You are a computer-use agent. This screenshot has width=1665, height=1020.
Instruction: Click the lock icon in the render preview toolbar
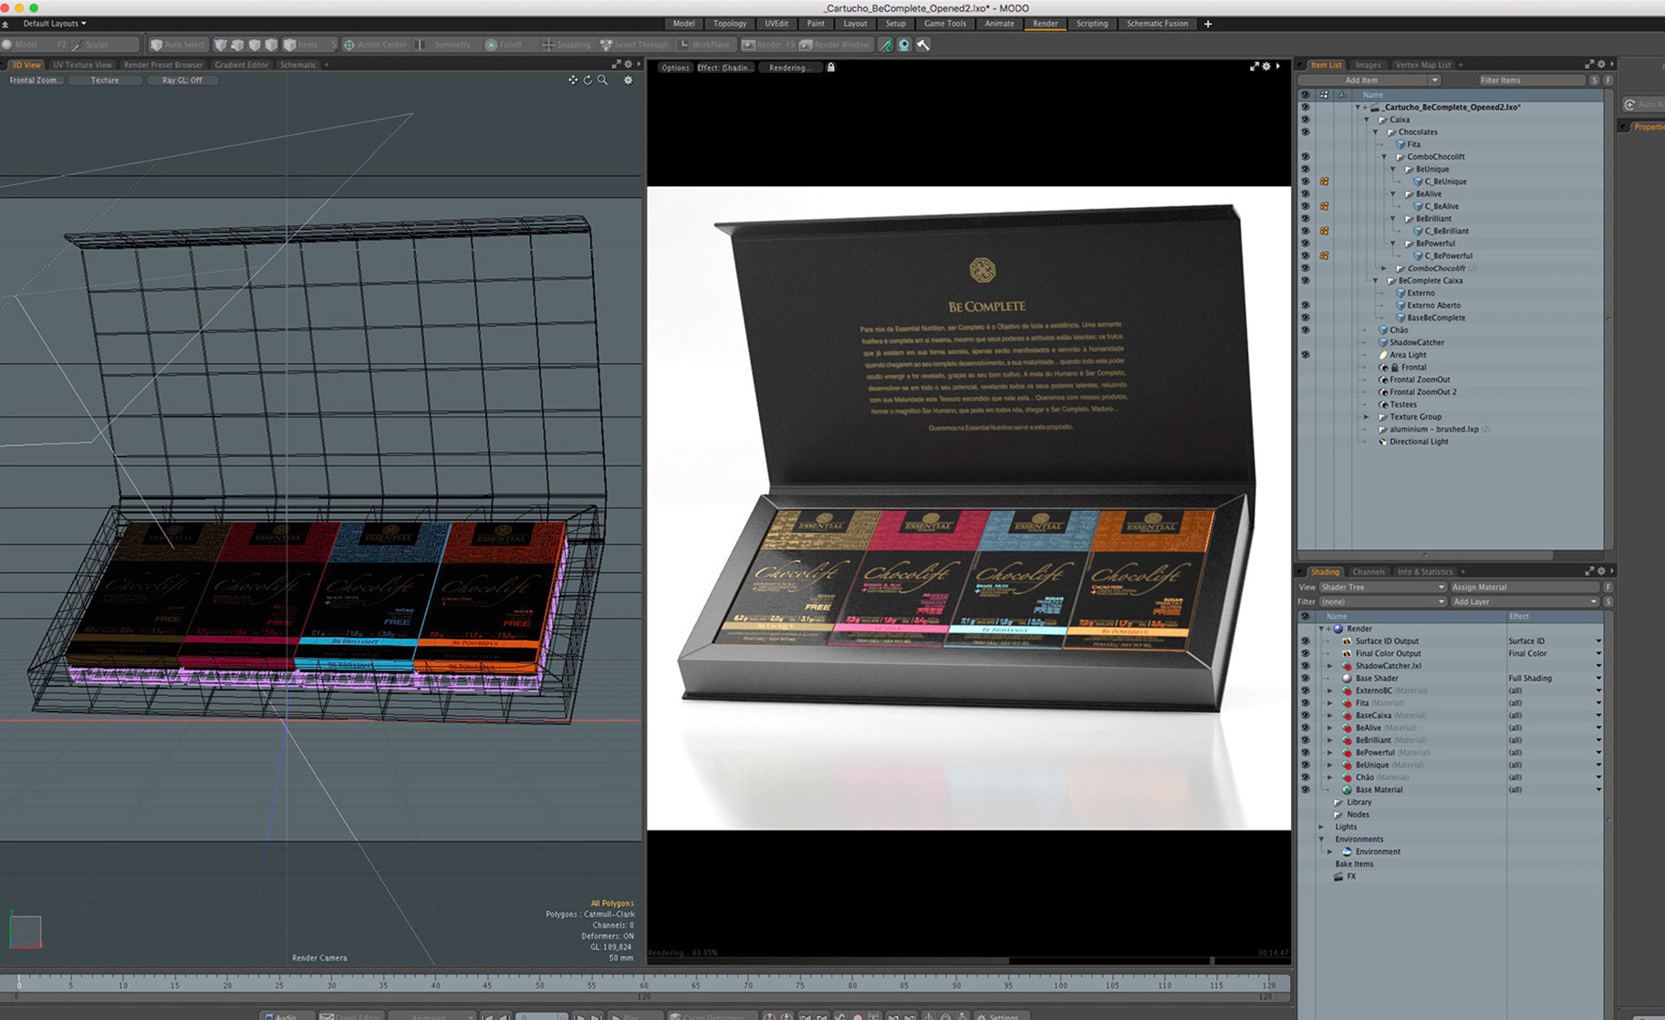tap(830, 68)
